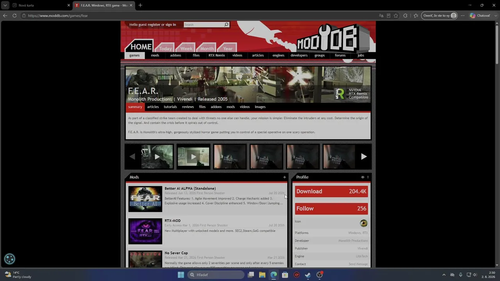This screenshot has width=500, height=281.
Task: Click the red Download button
Action: tap(331, 191)
